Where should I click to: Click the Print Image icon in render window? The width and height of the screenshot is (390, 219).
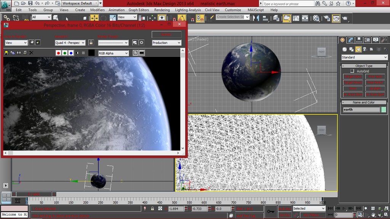25,52
